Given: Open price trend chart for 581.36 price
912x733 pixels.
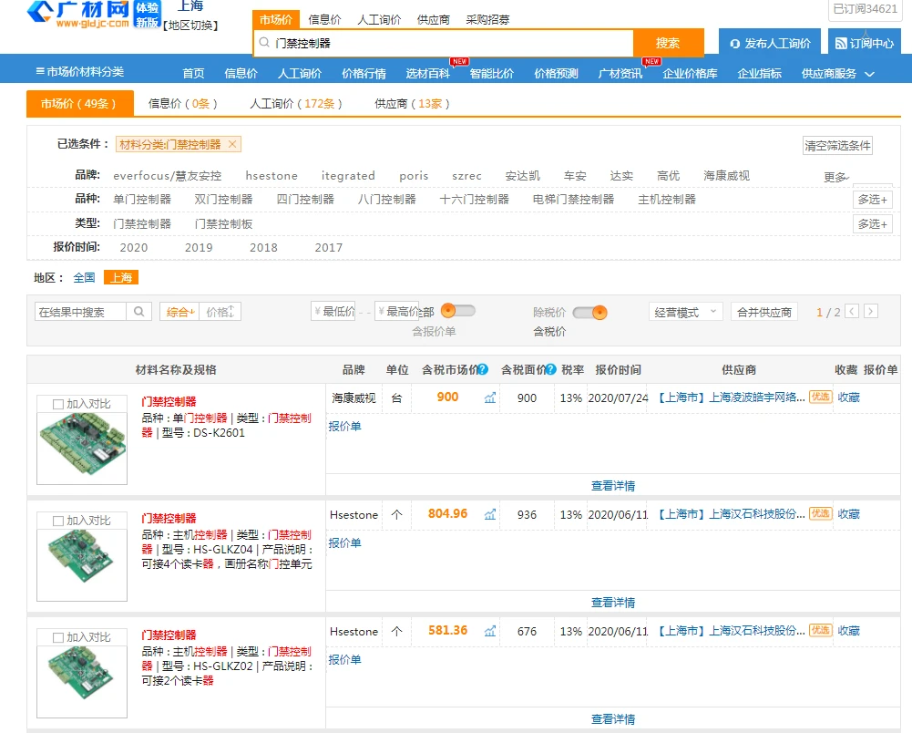Looking at the screenshot, I should (x=490, y=631).
